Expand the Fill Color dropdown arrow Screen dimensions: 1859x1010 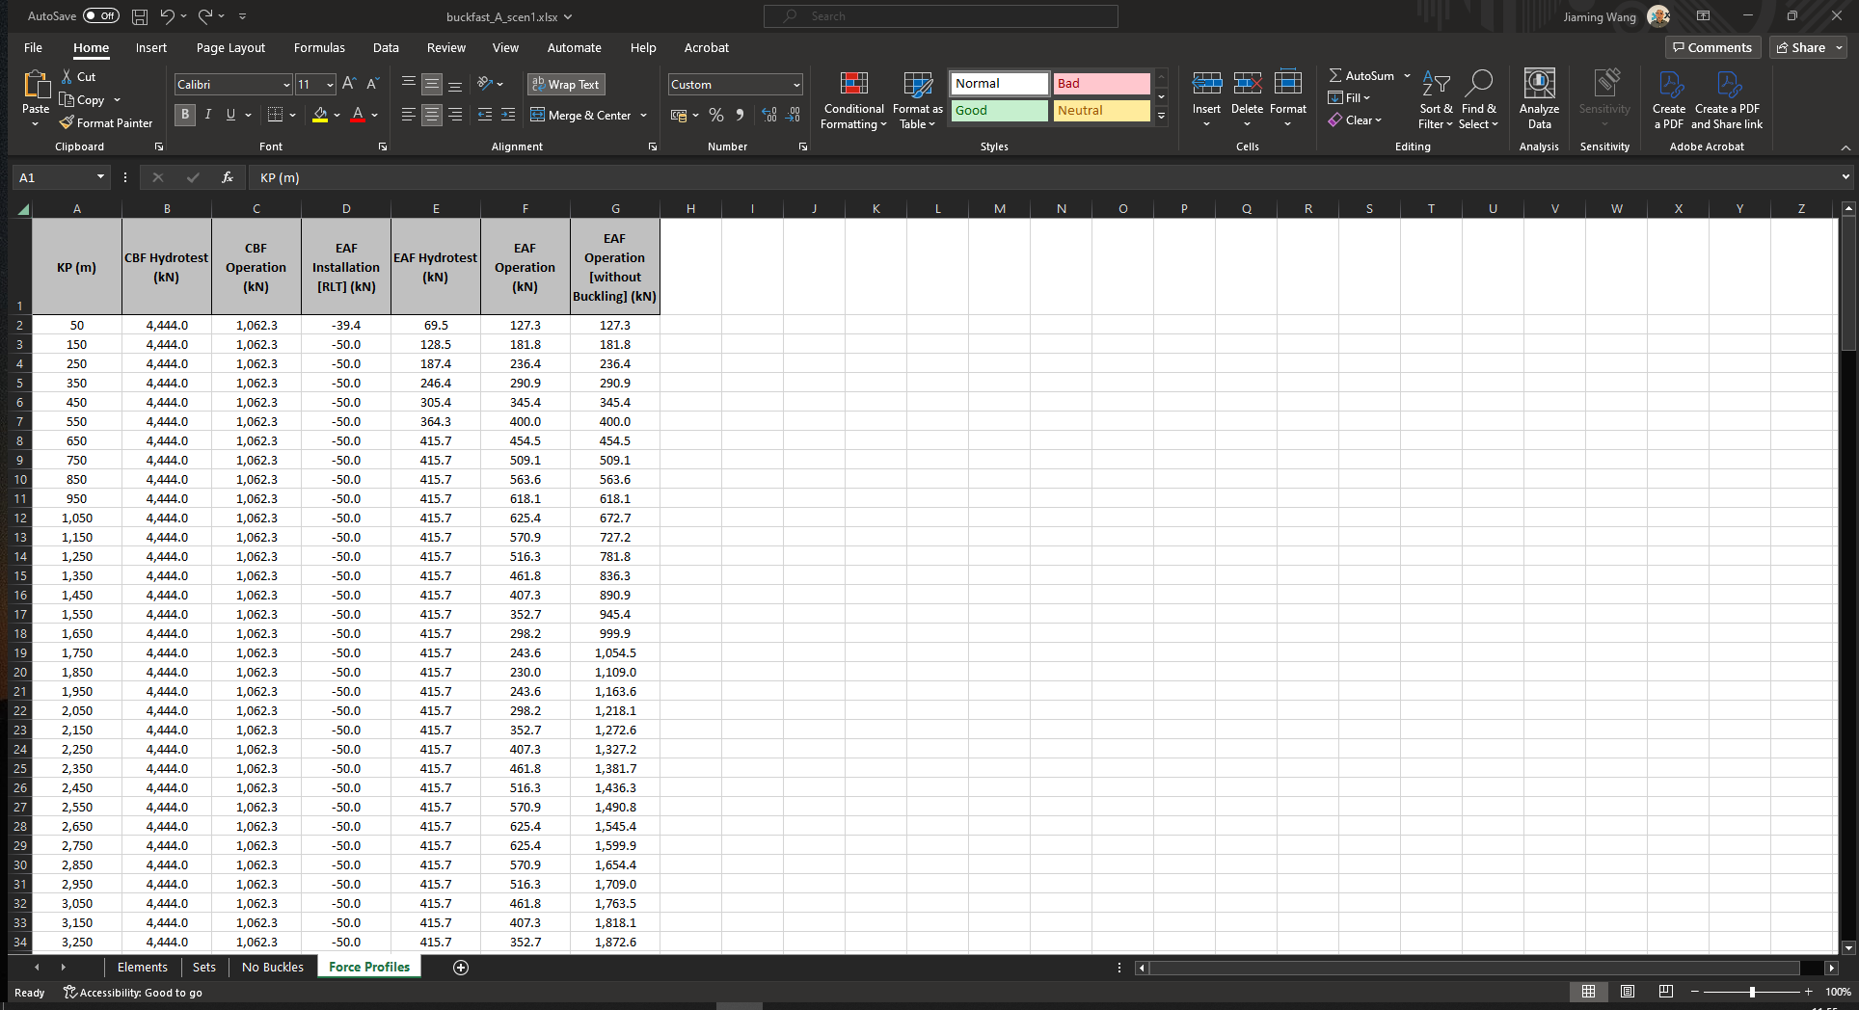pos(336,115)
